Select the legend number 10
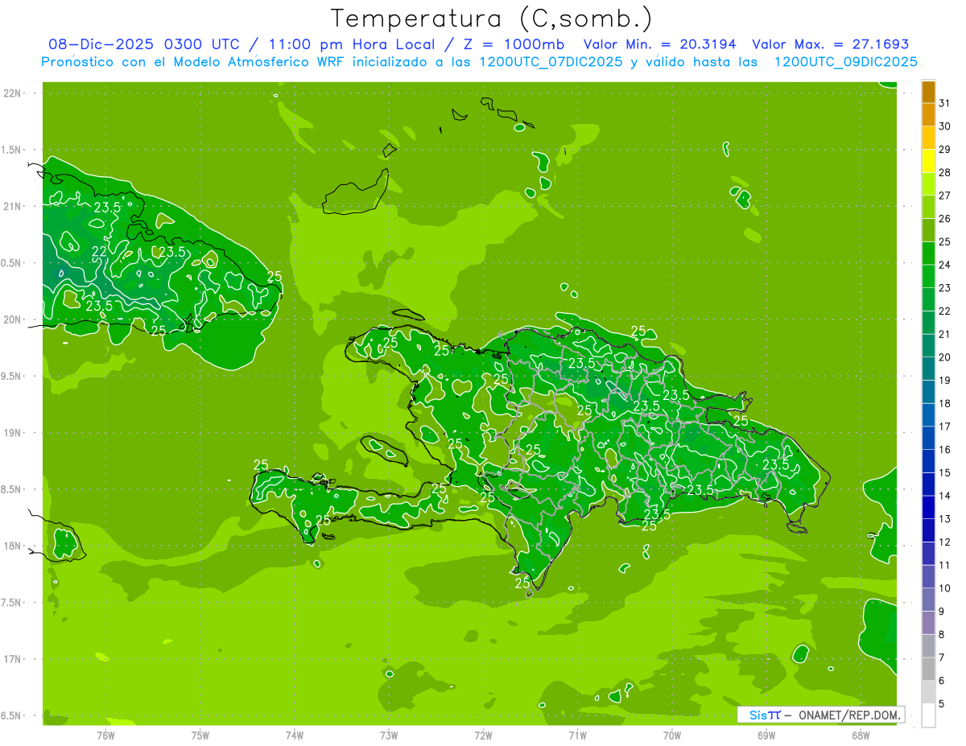The height and width of the screenshot is (746, 966). tap(945, 588)
